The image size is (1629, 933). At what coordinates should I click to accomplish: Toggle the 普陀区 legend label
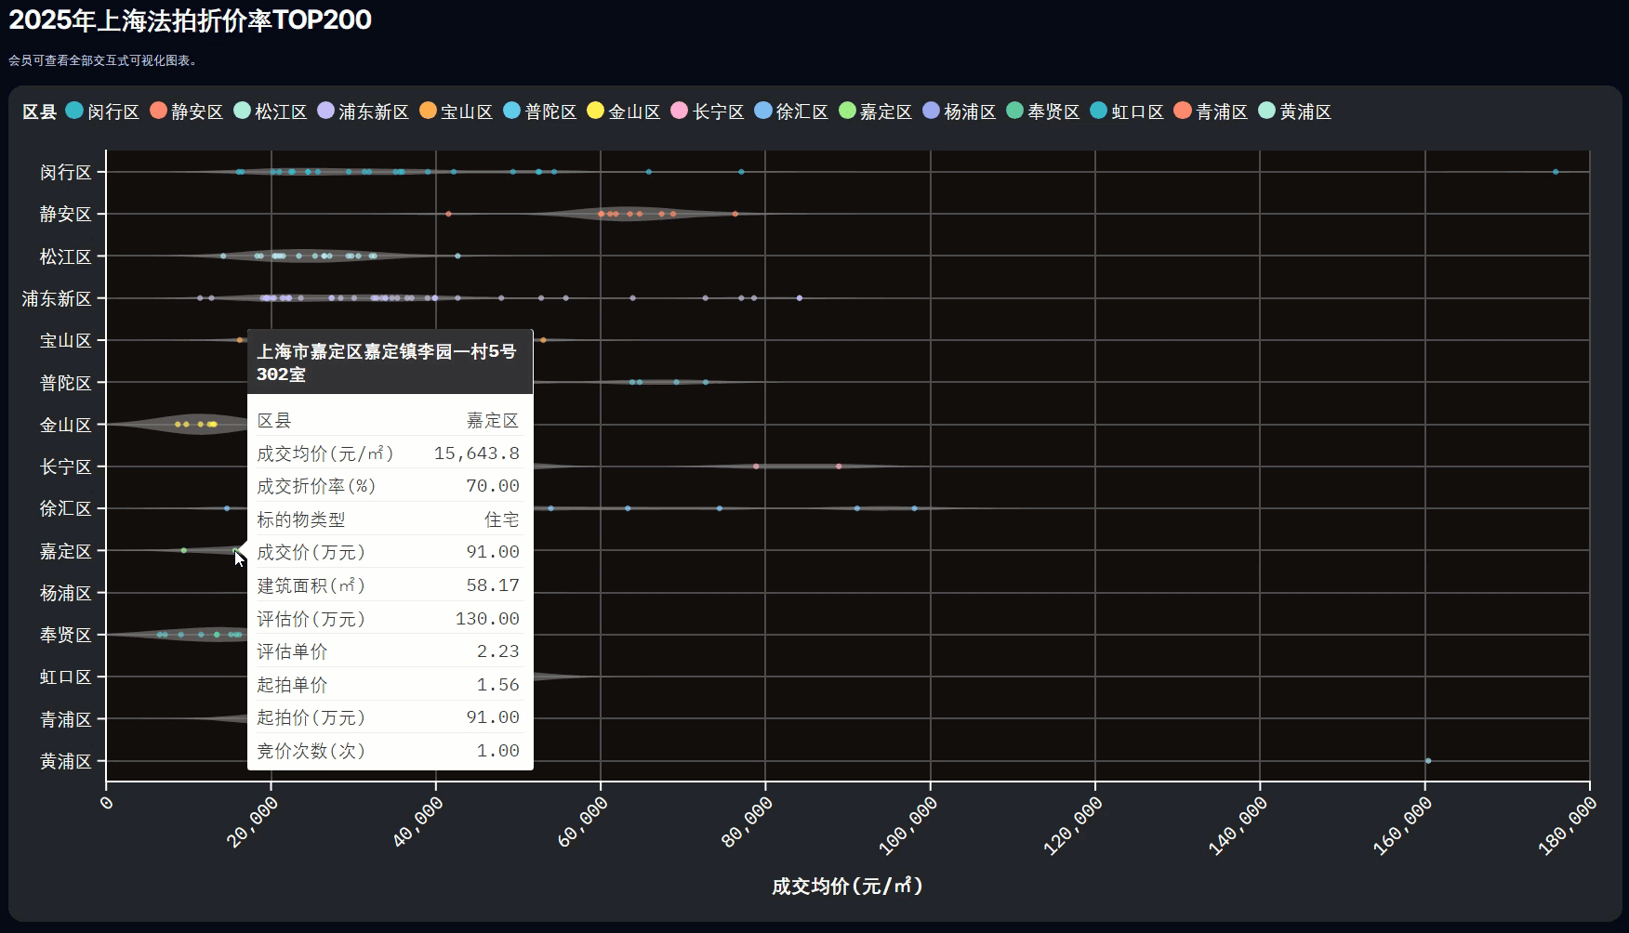[550, 112]
